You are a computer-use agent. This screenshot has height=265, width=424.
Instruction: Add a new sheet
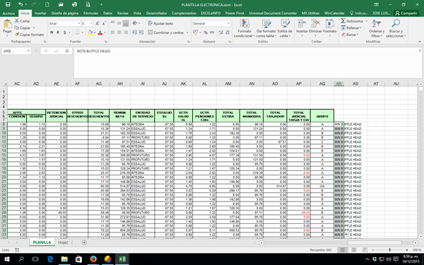(84, 242)
